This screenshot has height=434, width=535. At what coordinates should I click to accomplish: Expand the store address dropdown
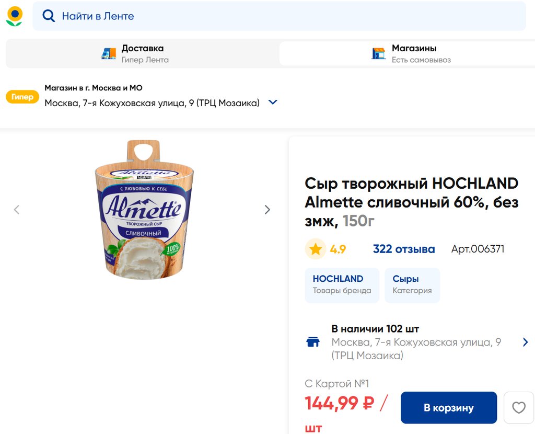pos(273,102)
